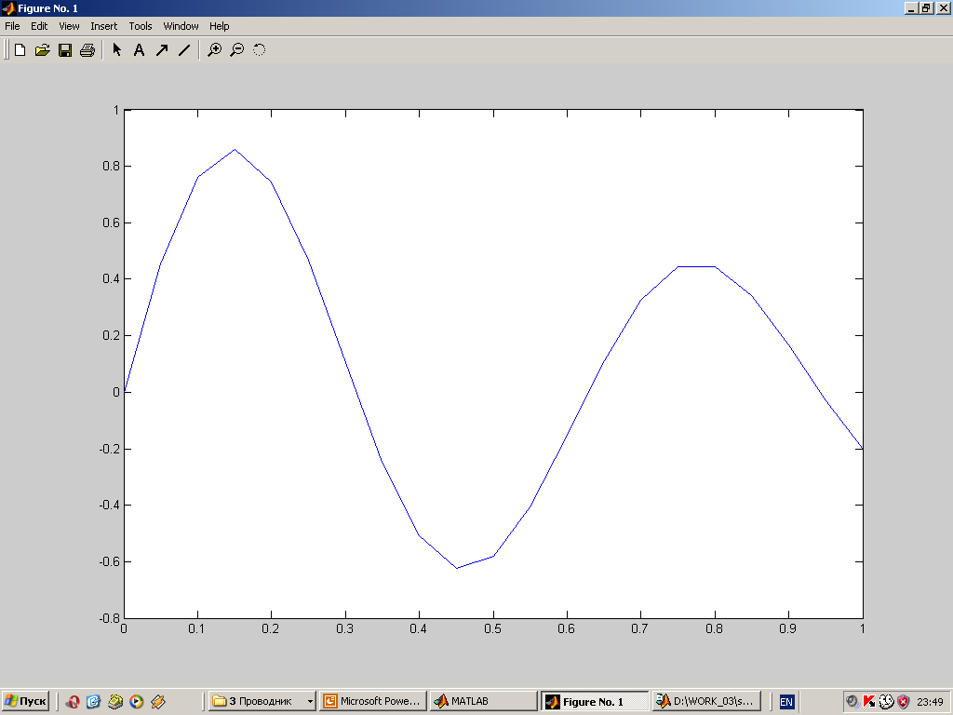
Task: Click x-axis tick label 0.9
Action: (x=787, y=628)
